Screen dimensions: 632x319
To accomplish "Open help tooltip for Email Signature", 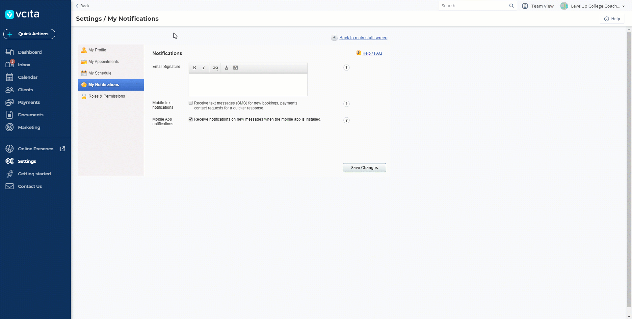I will [x=346, y=68].
